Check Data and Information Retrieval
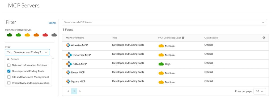This screenshot has height=99, width=272. [9, 65]
